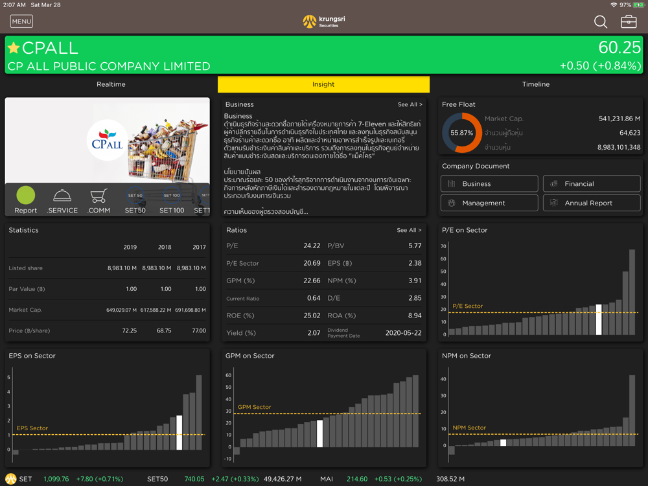Viewport: 648px width, 486px height.
Task: Tap the P/E ratio value 24.22
Action: coord(312,246)
